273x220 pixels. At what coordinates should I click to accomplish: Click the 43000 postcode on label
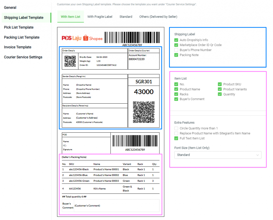point(144,92)
